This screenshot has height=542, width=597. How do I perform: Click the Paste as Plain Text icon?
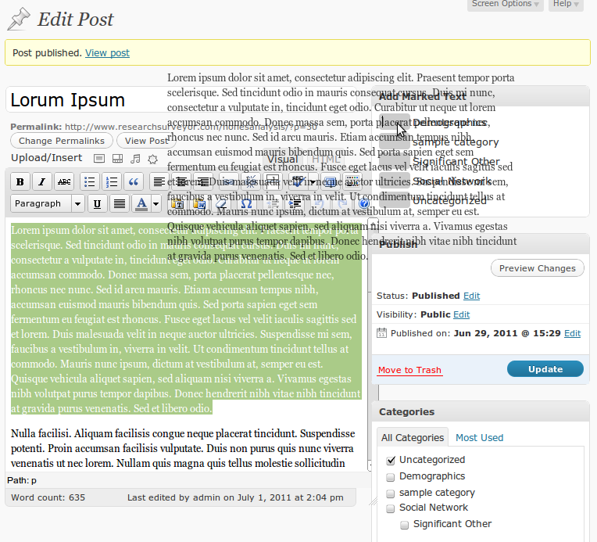177,204
